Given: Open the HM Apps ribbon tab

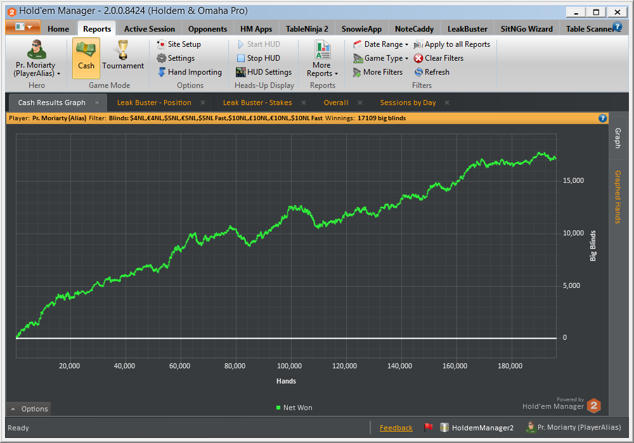Looking at the screenshot, I should [x=256, y=29].
